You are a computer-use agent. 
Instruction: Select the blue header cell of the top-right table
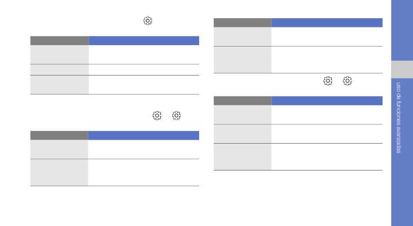[327, 23]
